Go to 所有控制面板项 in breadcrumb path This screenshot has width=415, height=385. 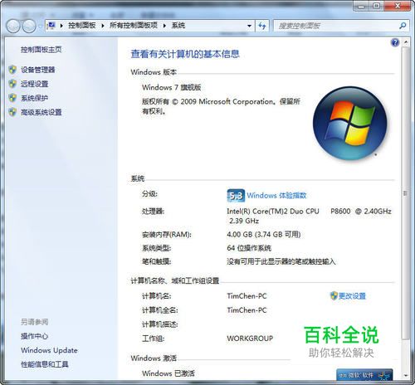pos(134,26)
